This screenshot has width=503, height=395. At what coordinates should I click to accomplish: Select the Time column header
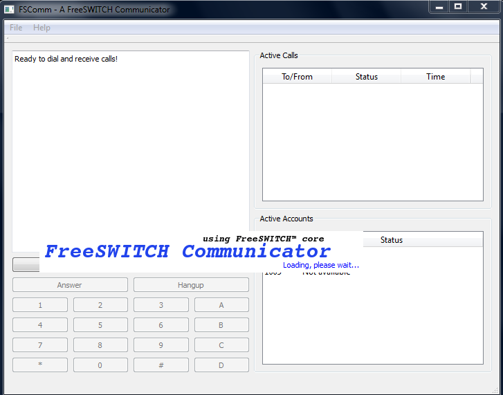435,77
